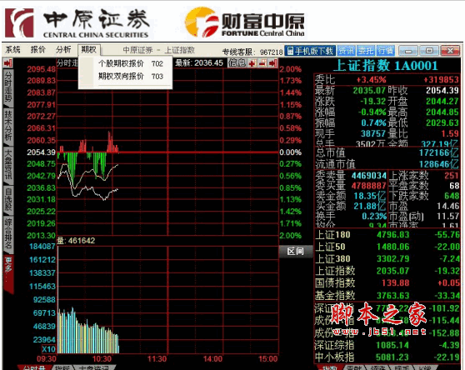Click the red arrow icon above the sidebar
This screenshot has width=465, height=370.
coord(7,62)
